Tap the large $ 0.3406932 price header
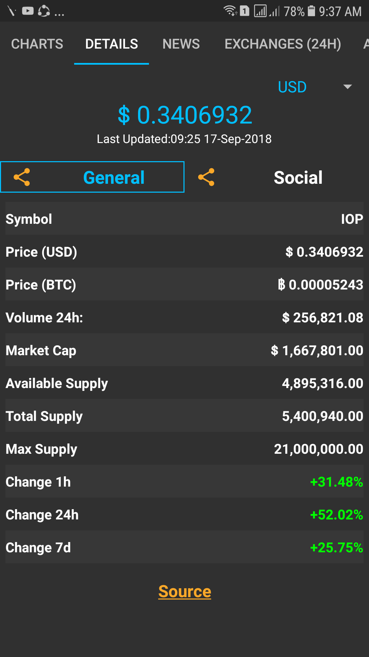 [x=184, y=115]
